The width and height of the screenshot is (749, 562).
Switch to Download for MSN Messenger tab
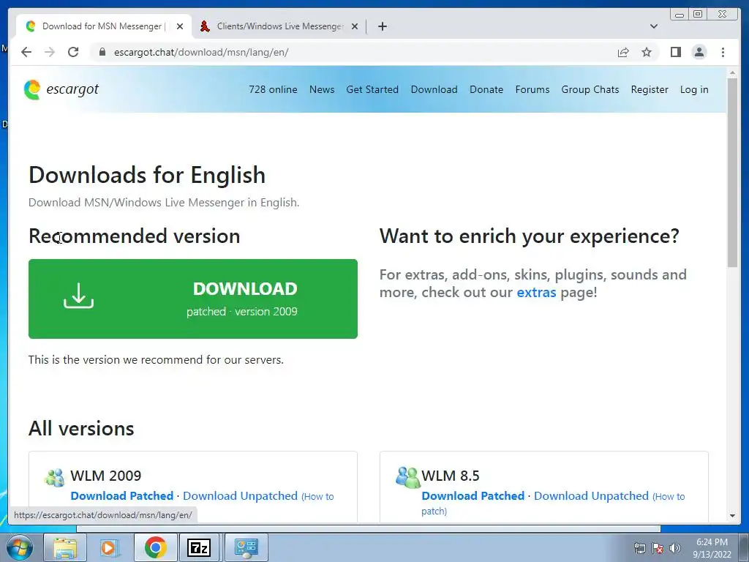click(x=104, y=26)
